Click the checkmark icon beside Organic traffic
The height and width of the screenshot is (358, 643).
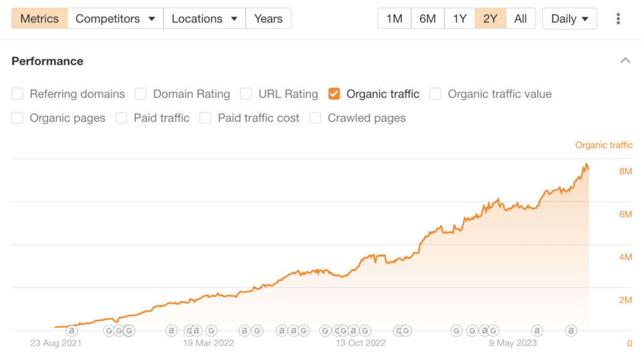pos(334,94)
